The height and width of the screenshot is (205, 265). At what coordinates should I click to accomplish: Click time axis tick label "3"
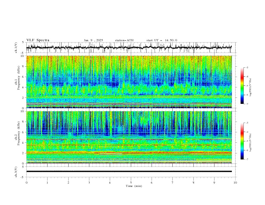coord(89,183)
